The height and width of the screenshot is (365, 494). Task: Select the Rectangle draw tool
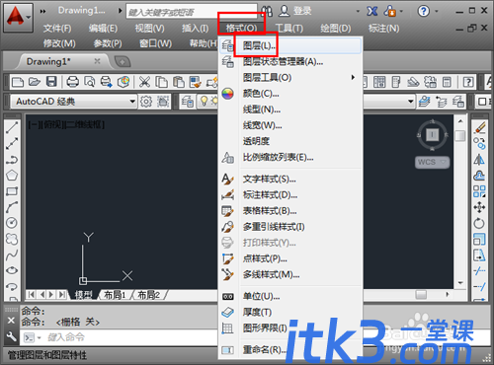coord(12,191)
